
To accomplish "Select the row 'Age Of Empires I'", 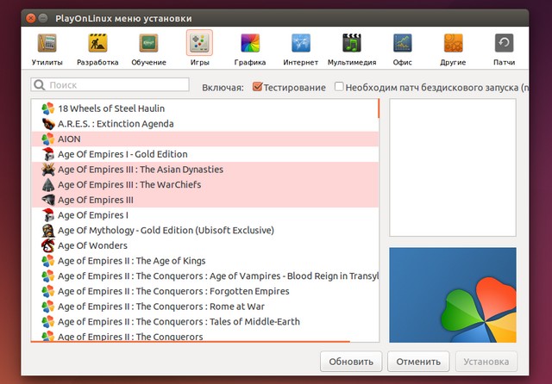I will click(205, 215).
